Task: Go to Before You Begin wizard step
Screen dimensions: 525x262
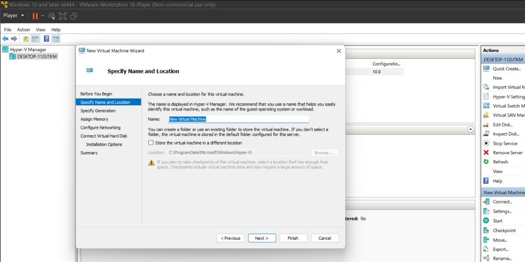Action: click(x=96, y=94)
